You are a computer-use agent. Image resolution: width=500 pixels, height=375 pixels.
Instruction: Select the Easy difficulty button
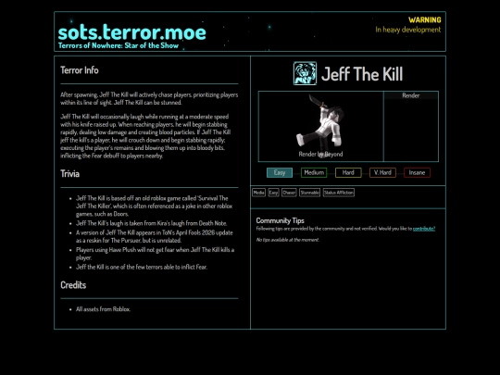pos(280,172)
